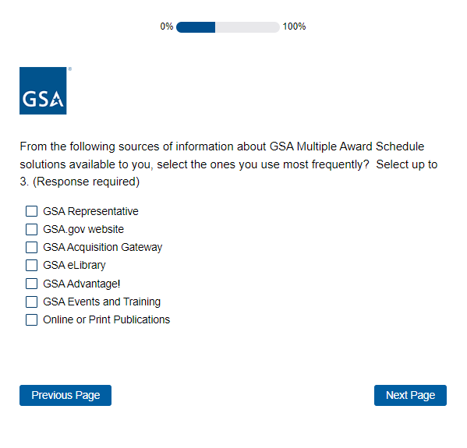Click the 'GSA Advantage!' label text
Viewport: 467px width, 448px height.
click(x=82, y=284)
